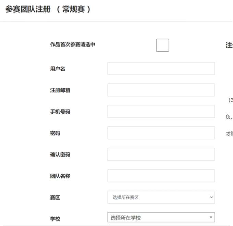Image resolution: width=233 pixels, height=226 pixels.
Task: Click the 团队名称 label
Action: pyautogui.click(x=60, y=176)
